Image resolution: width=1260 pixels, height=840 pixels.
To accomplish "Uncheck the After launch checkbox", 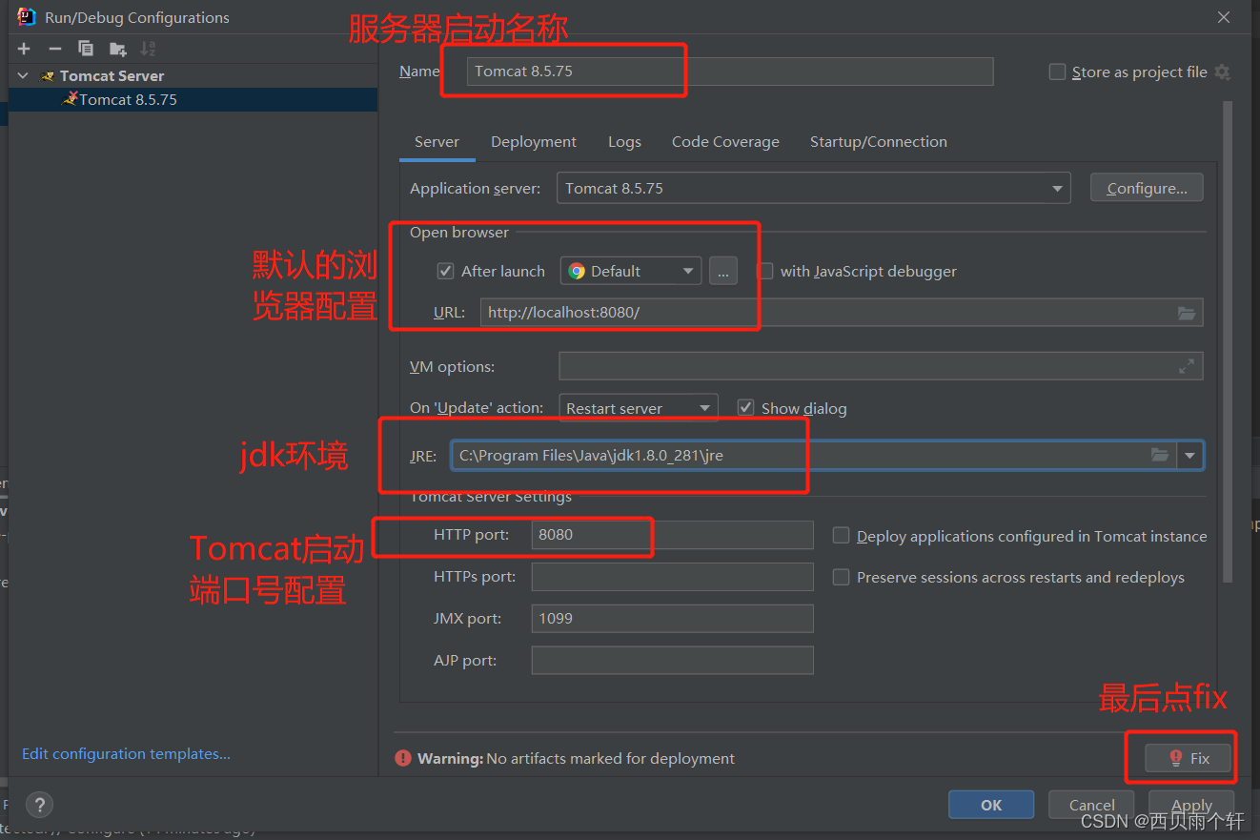I will click(x=445, y=271).
